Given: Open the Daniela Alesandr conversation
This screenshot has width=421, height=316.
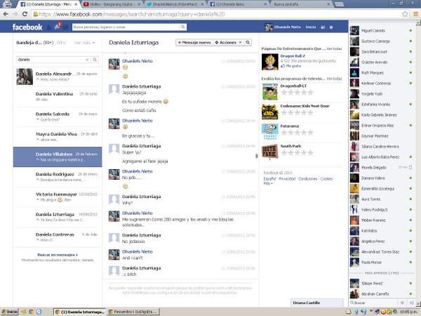Looking at the screenshot, I should point(58,77).
